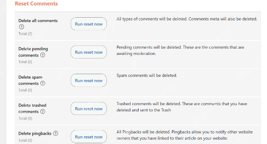Click the question mark next to Delete spam comments
The image size is (267, 144).
[43, 83]
